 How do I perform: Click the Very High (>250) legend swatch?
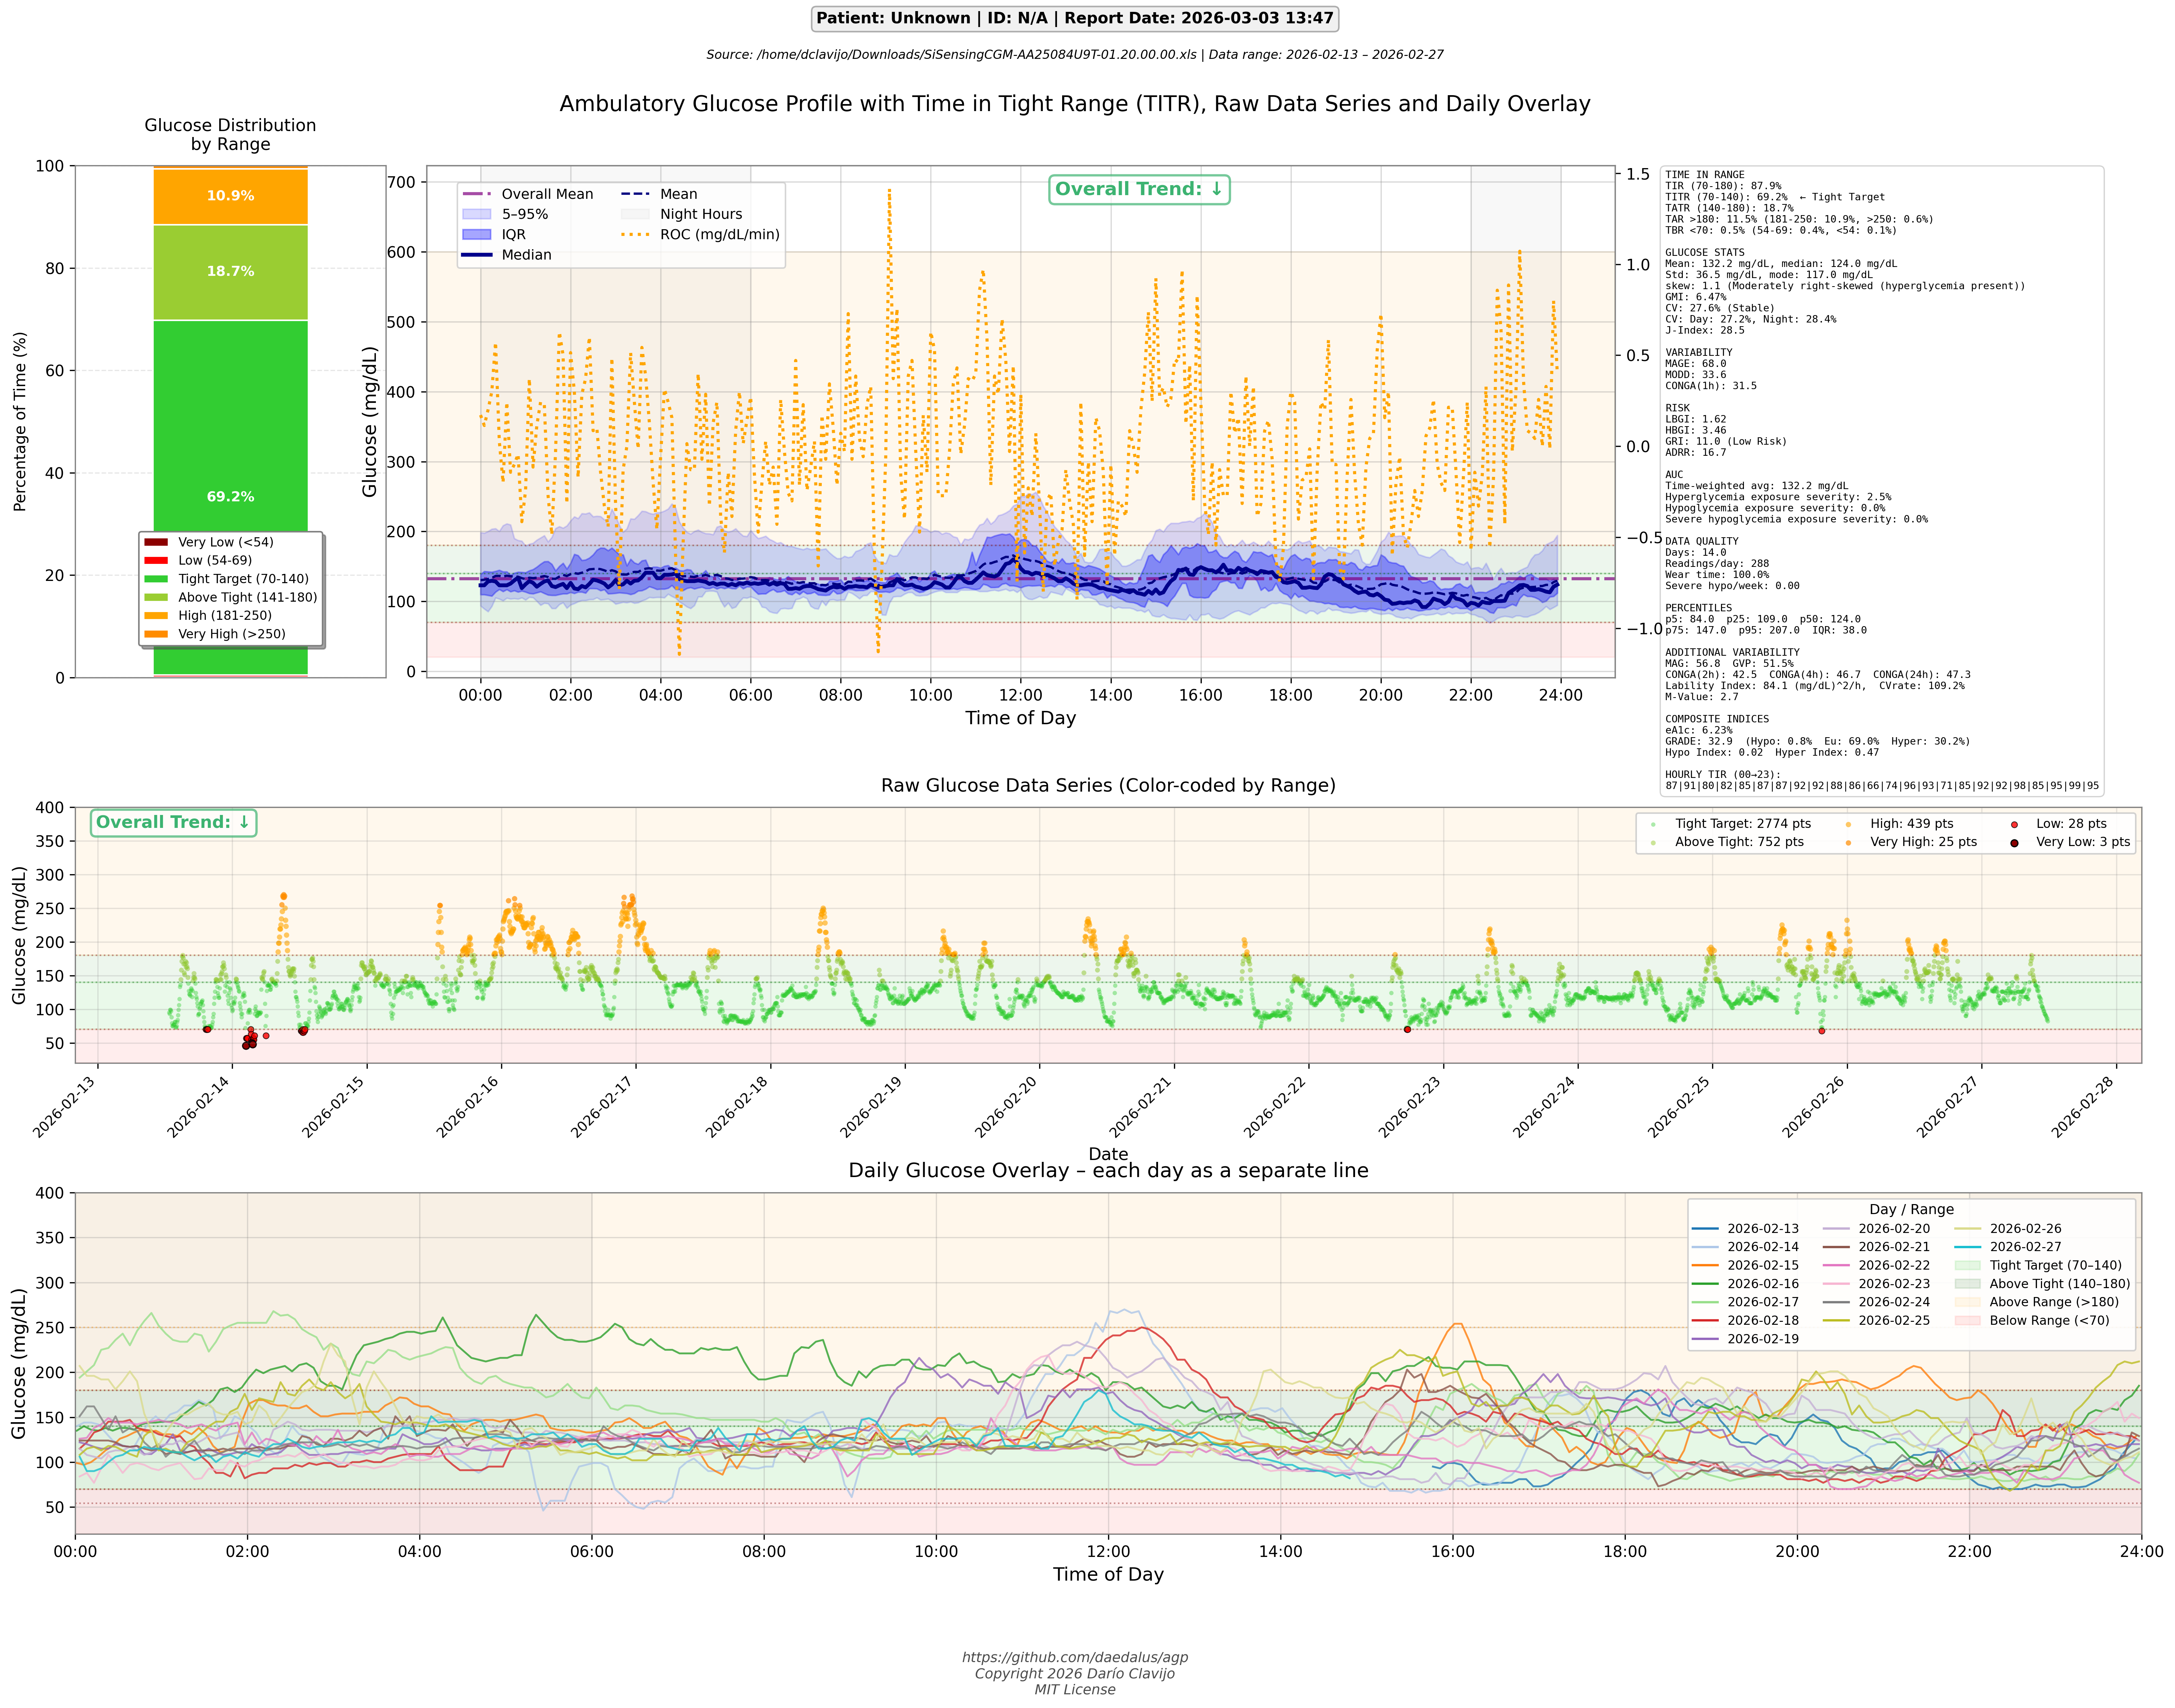pyautogui.click(x=156, y=634)
